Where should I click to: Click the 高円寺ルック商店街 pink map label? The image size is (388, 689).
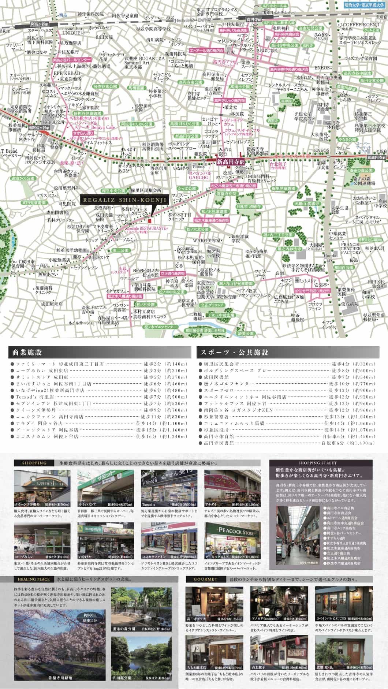tap(230, 100)
